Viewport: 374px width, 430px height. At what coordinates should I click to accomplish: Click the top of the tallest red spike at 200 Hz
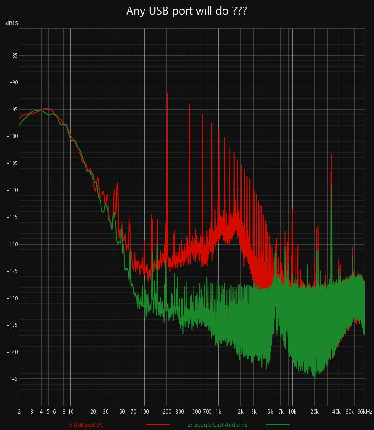click(167, 93)
